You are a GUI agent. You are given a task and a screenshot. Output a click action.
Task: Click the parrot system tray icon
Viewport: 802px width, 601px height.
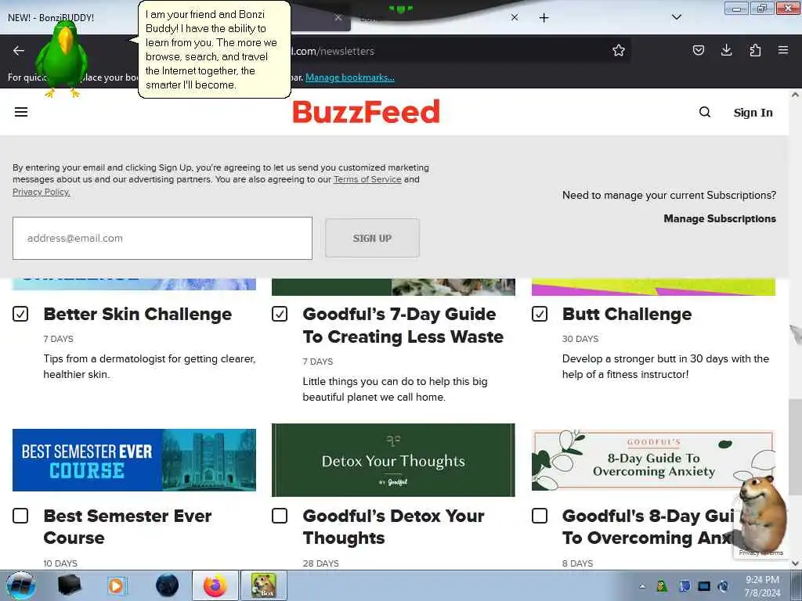click(x=662, y=586)
